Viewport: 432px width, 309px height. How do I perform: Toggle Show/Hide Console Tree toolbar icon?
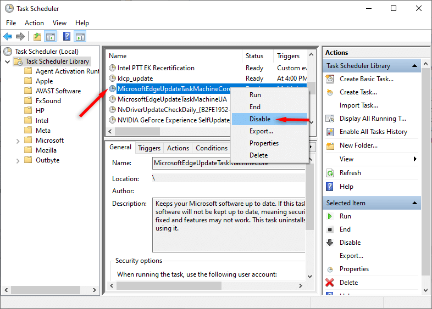pos(51,36)
